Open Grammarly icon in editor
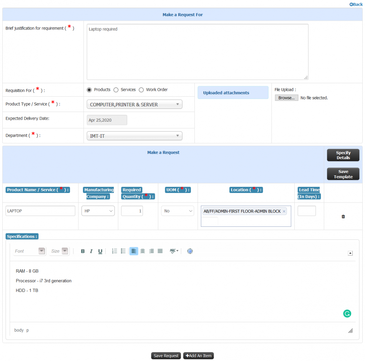The width and height of the screenshot is (365, 361). pos(347,313)
